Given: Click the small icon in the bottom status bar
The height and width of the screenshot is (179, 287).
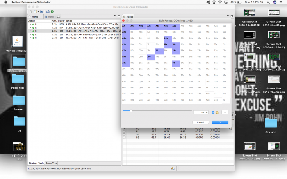Looking at the screenshot, I should click(173, 169).
